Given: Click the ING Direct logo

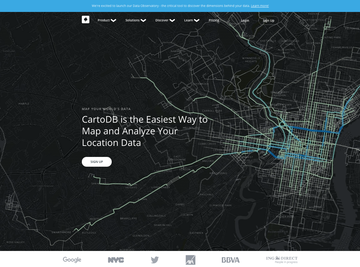Looking at the screenshot, I should 282,260.
